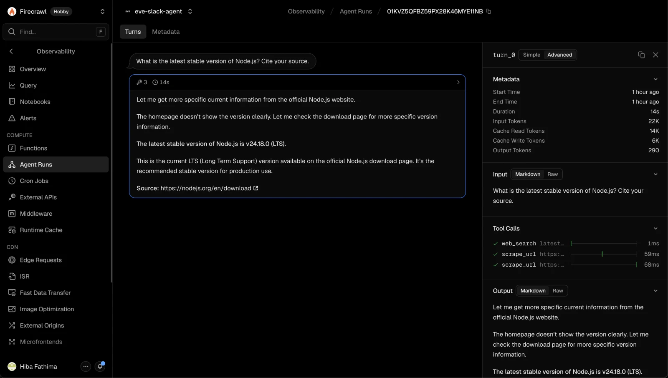The height and width of the screenshot is (378, 668).
Task: Set Output view to Markdown
Action: pos(533,291)
